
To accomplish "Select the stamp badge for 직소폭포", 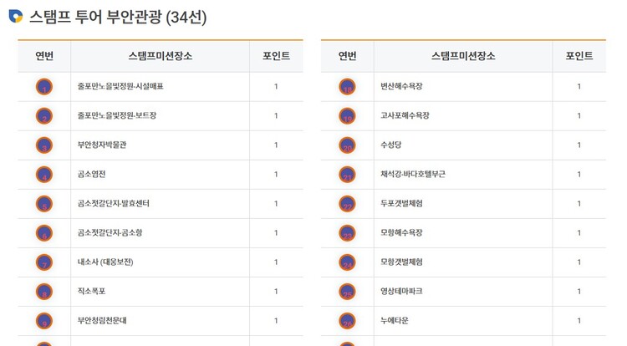I will [44, 292].
